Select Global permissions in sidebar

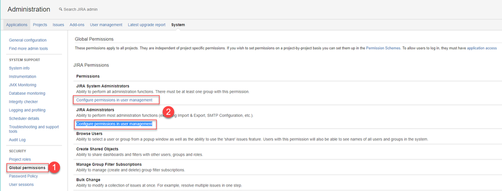(27, 167)
